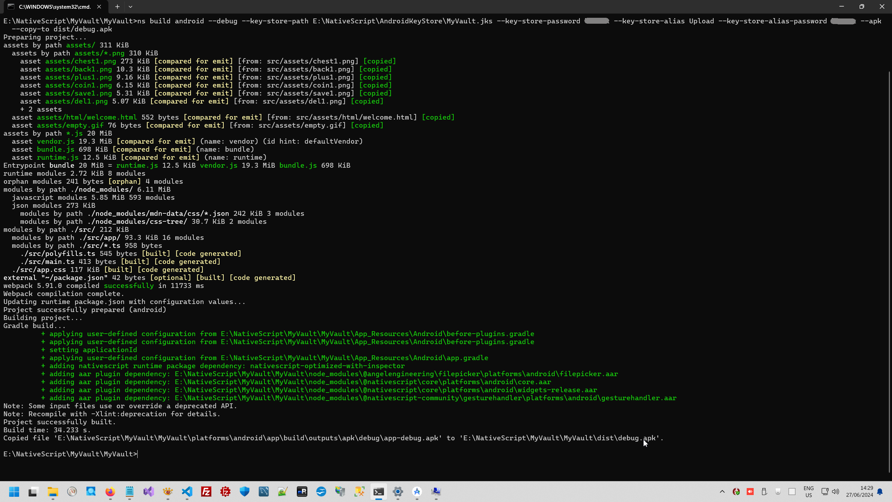The height and width of the screenshot is (502, 892).
Task: Open the clock and date flyout
Action: (859, 492)
